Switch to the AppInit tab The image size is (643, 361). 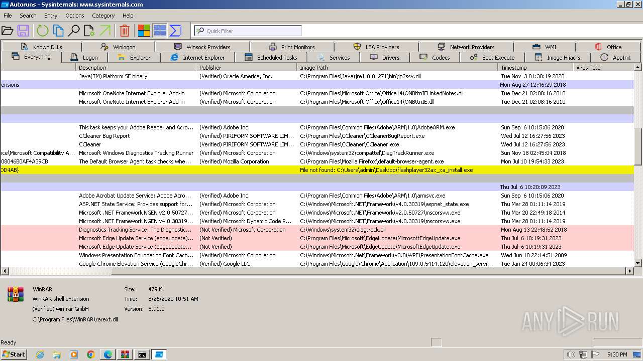[615, 58]
